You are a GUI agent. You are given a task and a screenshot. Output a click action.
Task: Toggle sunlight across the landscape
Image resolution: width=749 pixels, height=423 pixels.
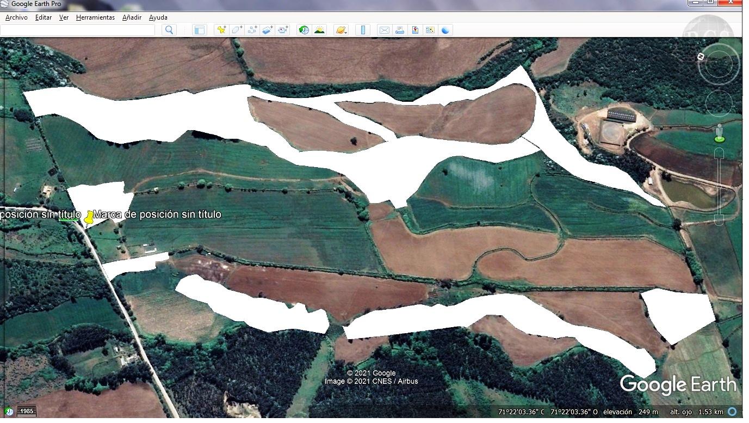(x=319, y=30)
